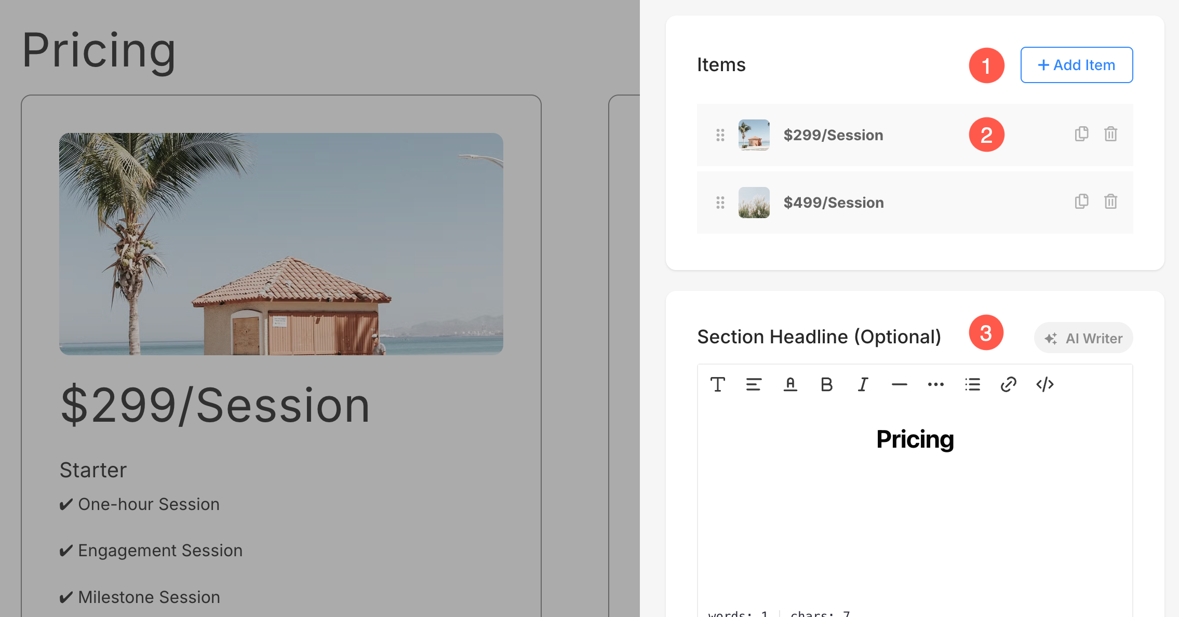The height and width of the screenshot is (617, 1179).
Task: Open the text color tool
Action: coord(790,384)
